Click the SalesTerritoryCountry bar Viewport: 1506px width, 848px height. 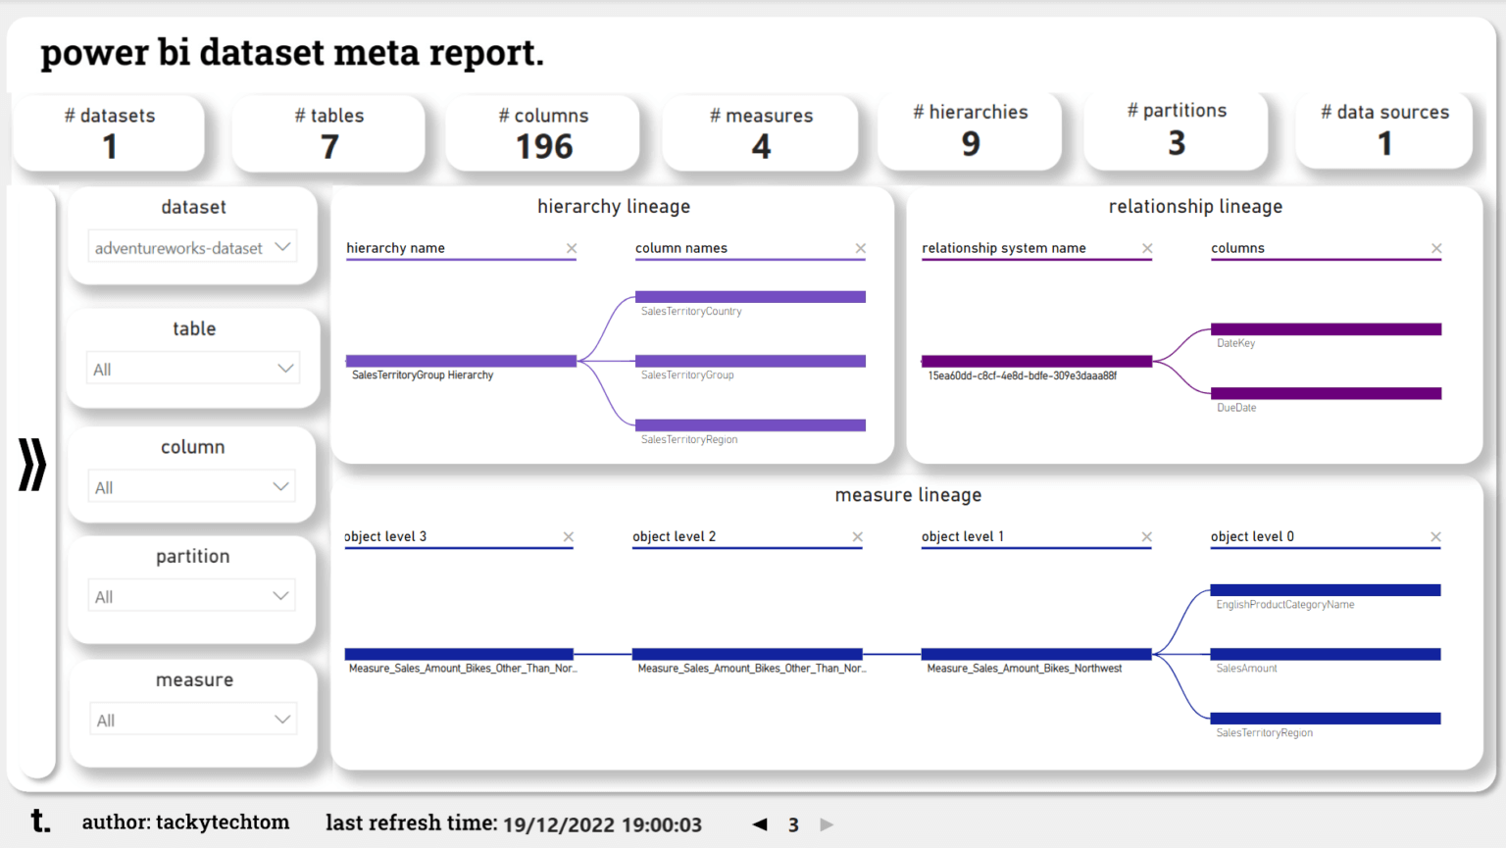click(750, 295)
